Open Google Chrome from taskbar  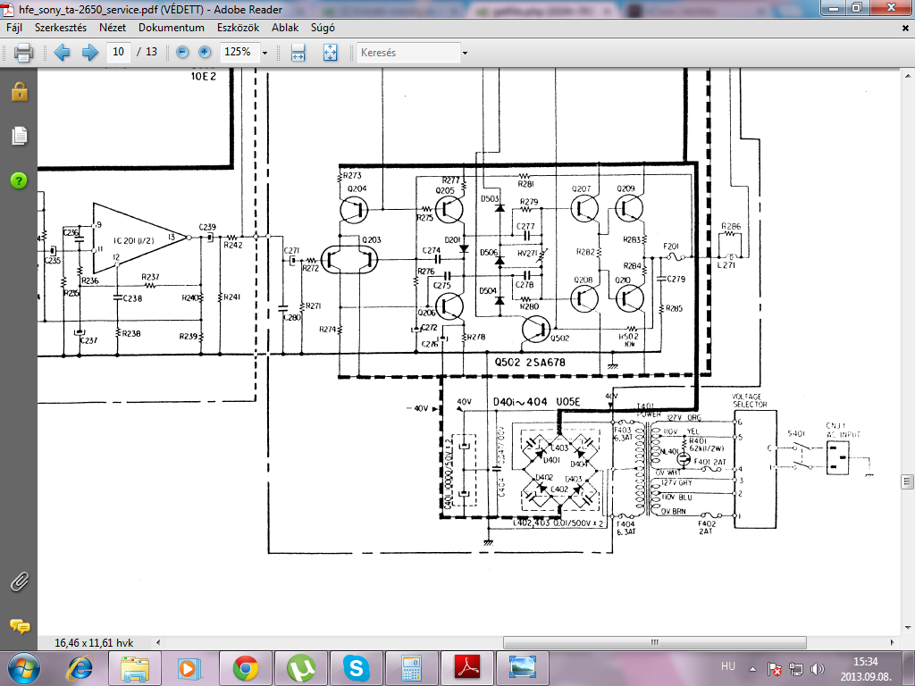(246, 668)
